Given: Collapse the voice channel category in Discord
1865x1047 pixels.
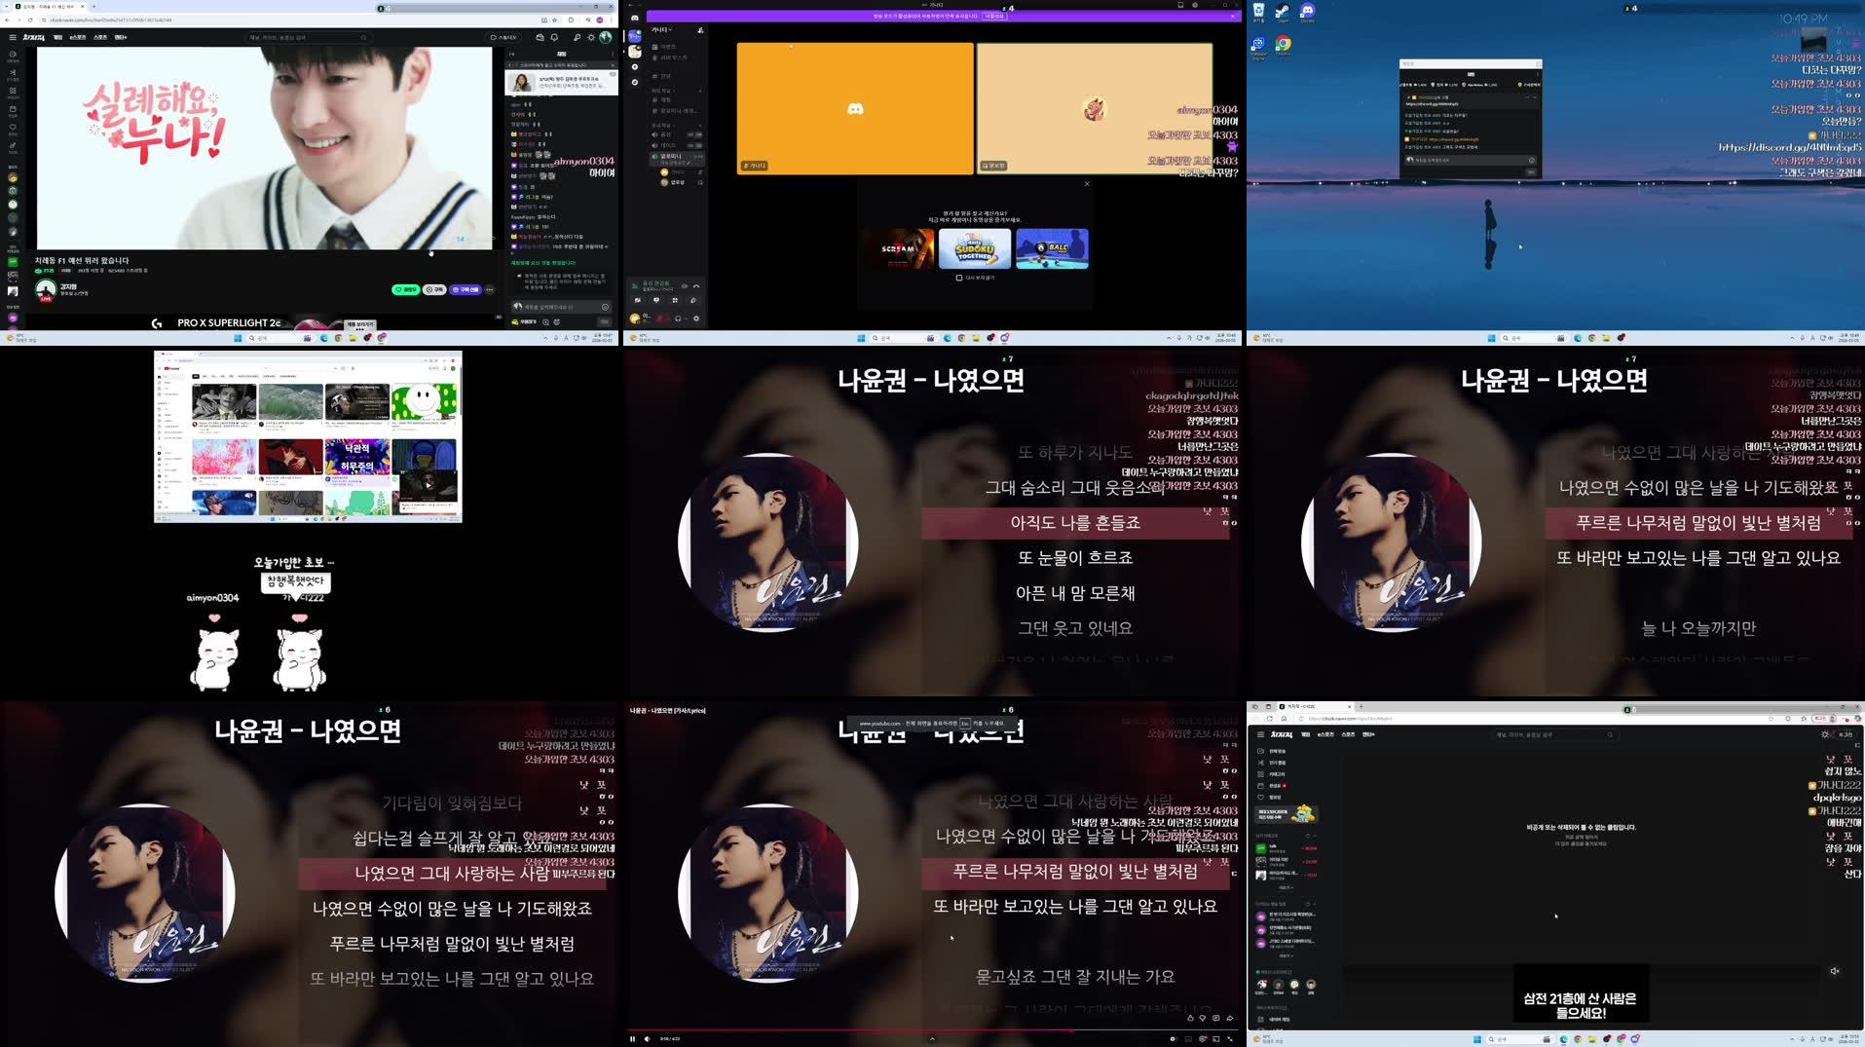Looking at the screenshot, I should tap(664, 125).
